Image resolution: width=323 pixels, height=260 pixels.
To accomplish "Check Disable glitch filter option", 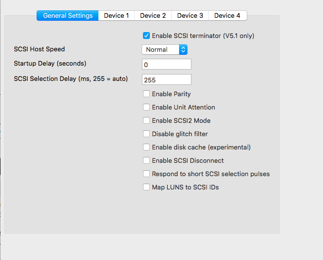I will pyautogui.click(x=146, y=134).
